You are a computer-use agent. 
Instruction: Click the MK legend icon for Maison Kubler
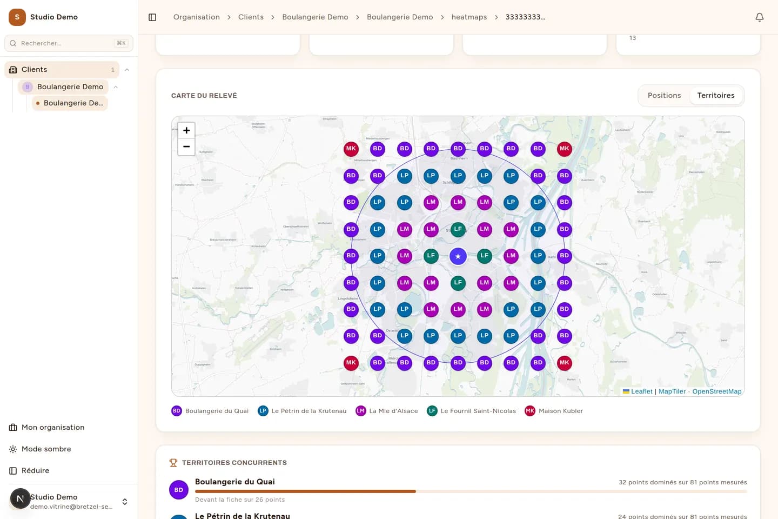[x=530, y=411]
